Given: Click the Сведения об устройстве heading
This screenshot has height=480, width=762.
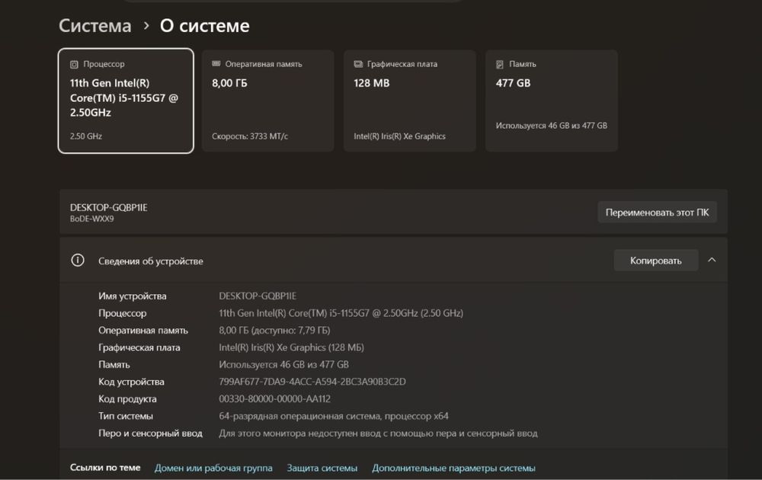Looking at the screenshot, I should (x=151, y=261).
